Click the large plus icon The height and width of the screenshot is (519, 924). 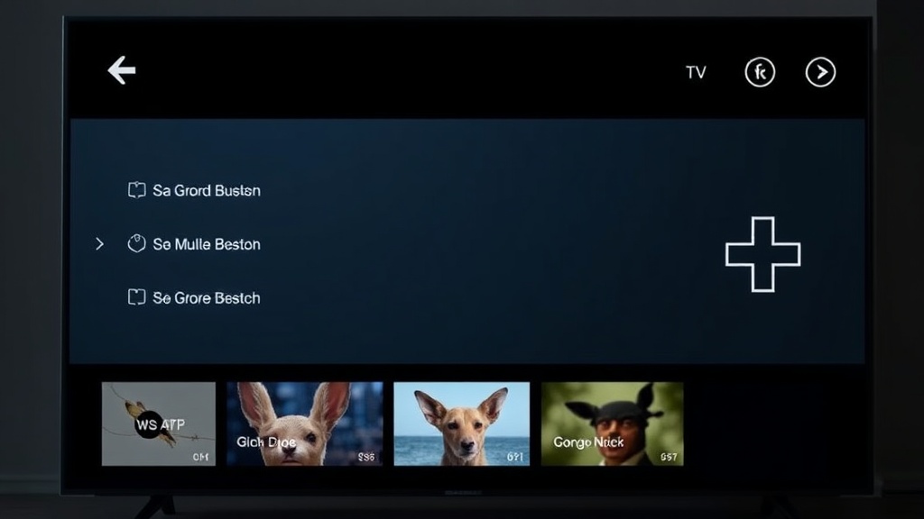click(762, 254)
